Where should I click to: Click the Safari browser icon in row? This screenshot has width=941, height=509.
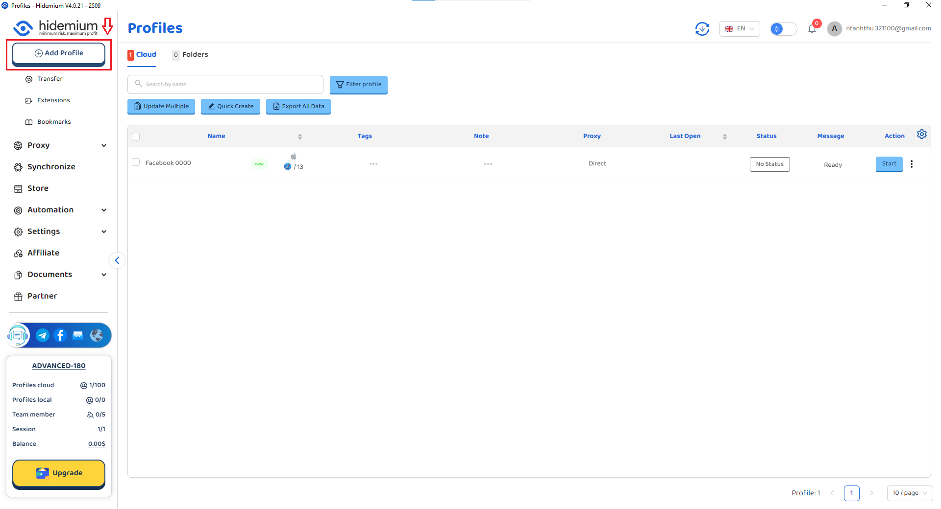287,166
